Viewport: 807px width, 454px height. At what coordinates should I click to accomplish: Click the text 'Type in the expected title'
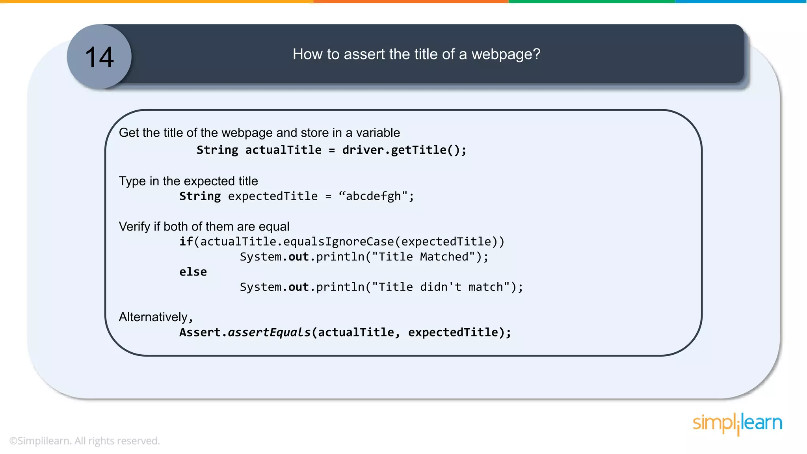pyautogui.click(x=188, y=181)
